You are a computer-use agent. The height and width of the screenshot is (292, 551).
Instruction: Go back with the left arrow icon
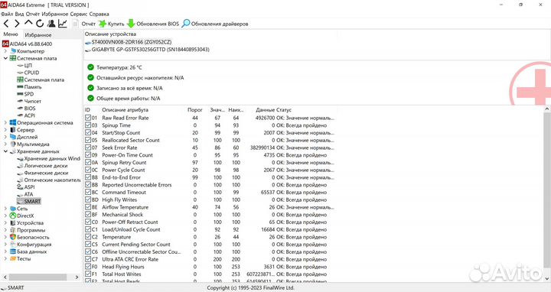tap(6, 24)
